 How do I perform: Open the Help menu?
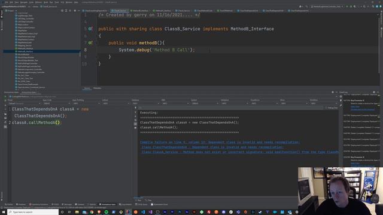(76, 2)
